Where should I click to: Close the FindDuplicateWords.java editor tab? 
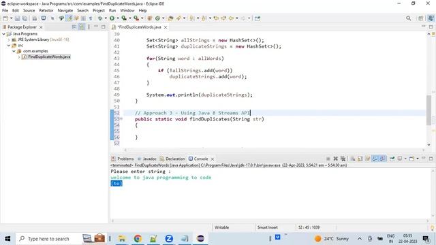(166, 27)
